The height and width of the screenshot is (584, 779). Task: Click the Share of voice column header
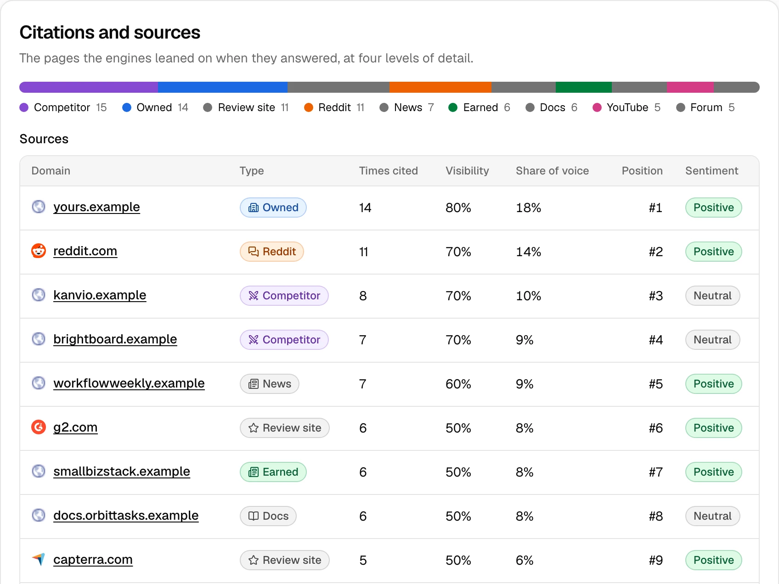click(552, 171)
